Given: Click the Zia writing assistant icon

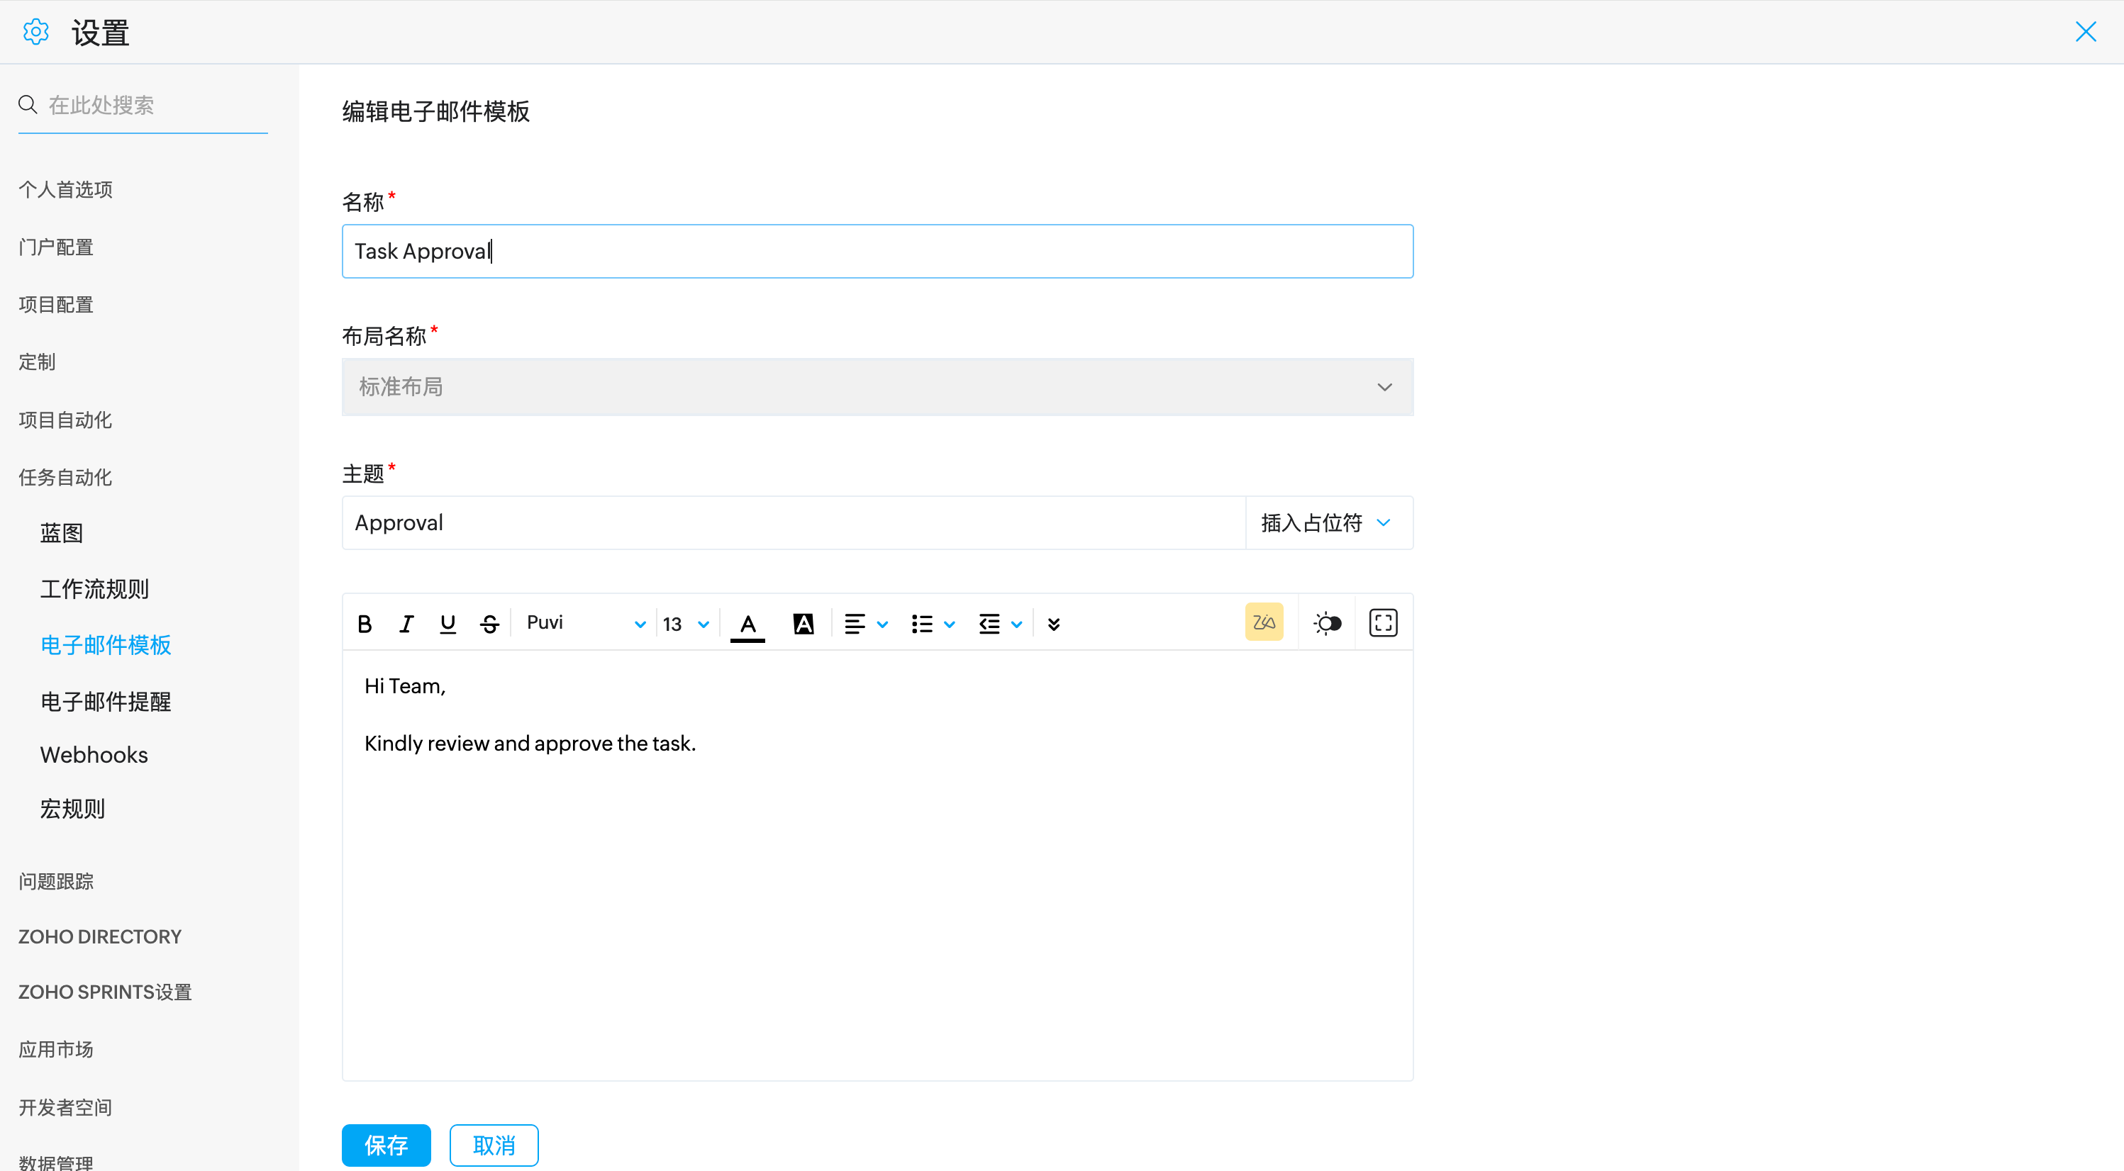Looking at the screenshot, I should pyautogui.click(x=1263, y=622).
